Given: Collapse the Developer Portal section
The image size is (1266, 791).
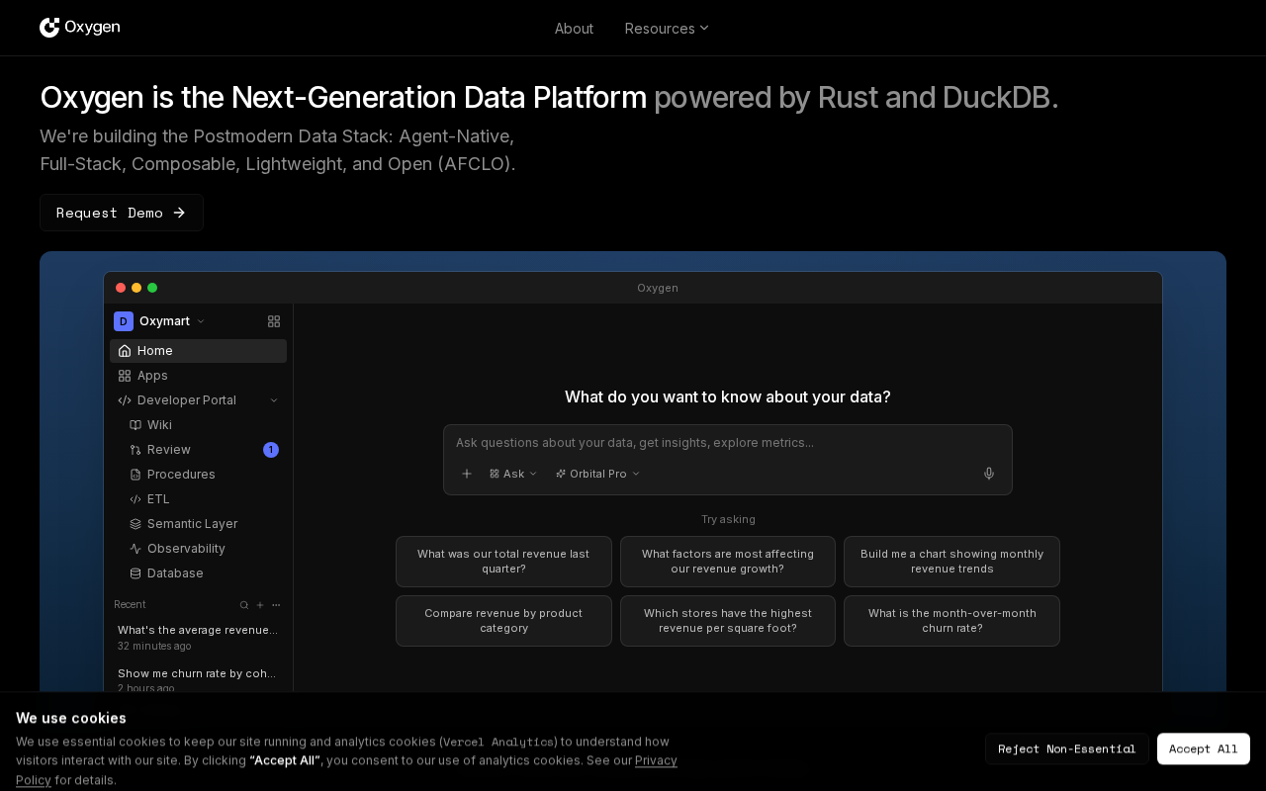Looking at the screenshot, I should coord(274,400).
